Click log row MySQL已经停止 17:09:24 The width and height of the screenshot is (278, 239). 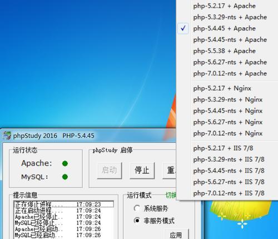click(x=63, y=223)
